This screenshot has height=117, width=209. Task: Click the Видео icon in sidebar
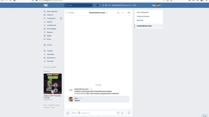click(45, 36)
